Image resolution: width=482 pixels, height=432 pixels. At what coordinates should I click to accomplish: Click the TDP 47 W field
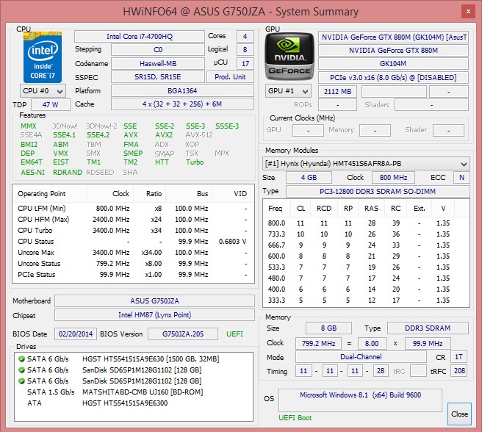point(51,104)
